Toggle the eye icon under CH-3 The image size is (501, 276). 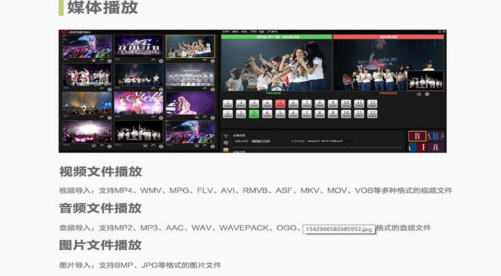pos(212,60)
